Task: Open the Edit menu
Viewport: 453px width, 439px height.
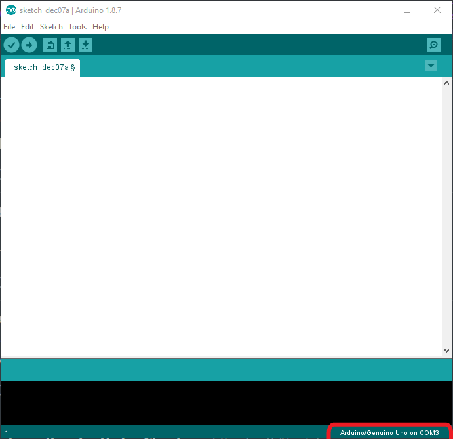Action: coord(28,27)
